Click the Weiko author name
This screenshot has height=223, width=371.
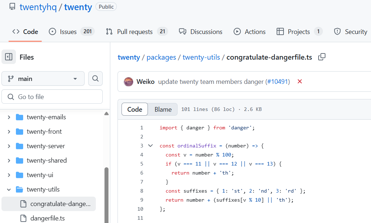click(x=145, y=82)
